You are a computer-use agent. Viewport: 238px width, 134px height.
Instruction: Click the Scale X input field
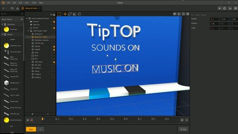coord(214,28)
